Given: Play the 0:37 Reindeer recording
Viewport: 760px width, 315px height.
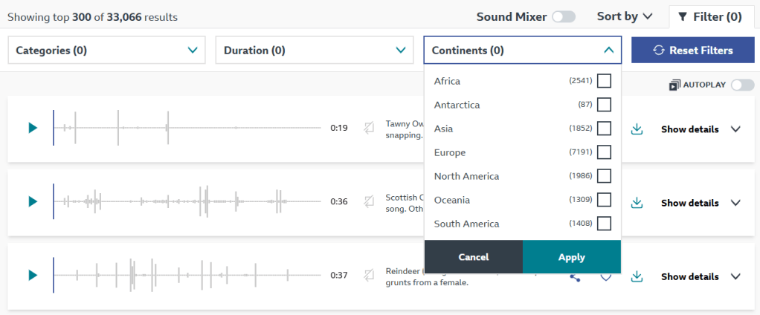Looking at the screenshot, I should pos(32,275).
